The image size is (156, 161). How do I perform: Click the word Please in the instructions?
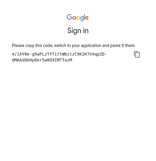[18, 45]
